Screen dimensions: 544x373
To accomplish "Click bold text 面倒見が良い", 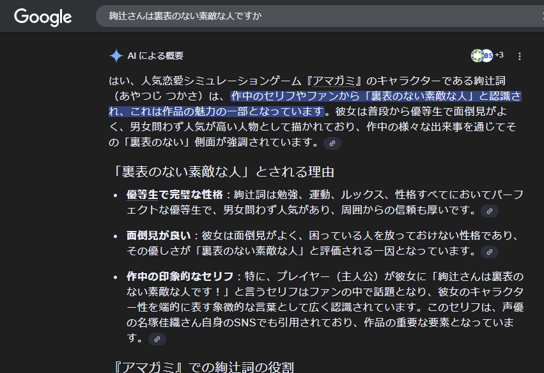I will (159, 235).
